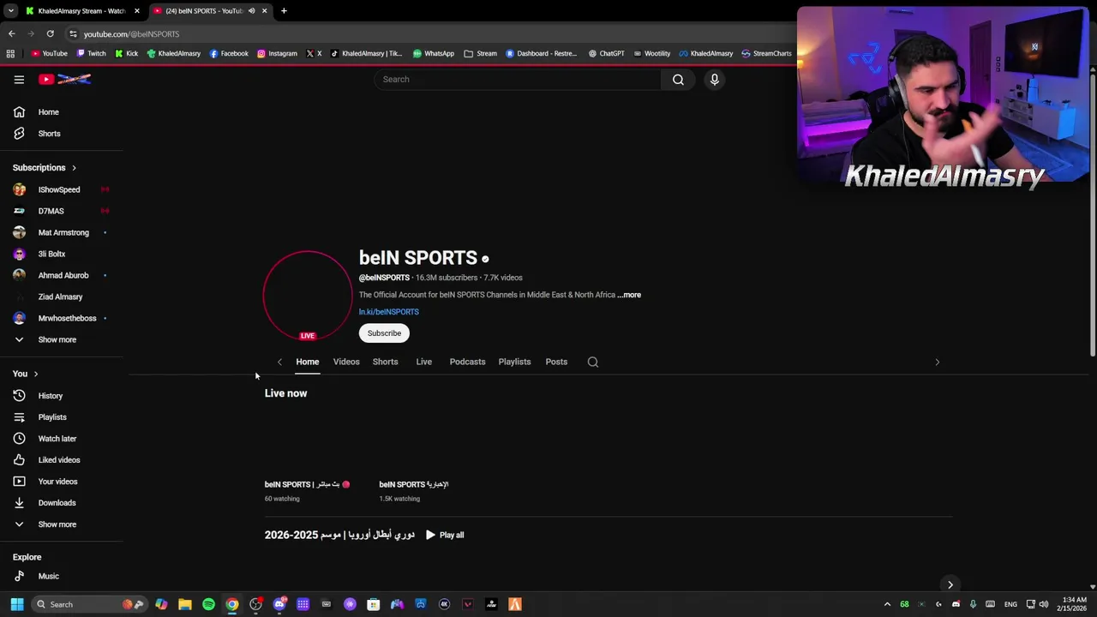Image resolution: width=1097 pixels, height=617 pixels.
Task: Open Your videos
Action: 62,482
